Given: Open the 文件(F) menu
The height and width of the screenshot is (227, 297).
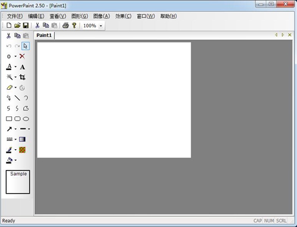Looking at the screenshot, I should tap(15, 16).
